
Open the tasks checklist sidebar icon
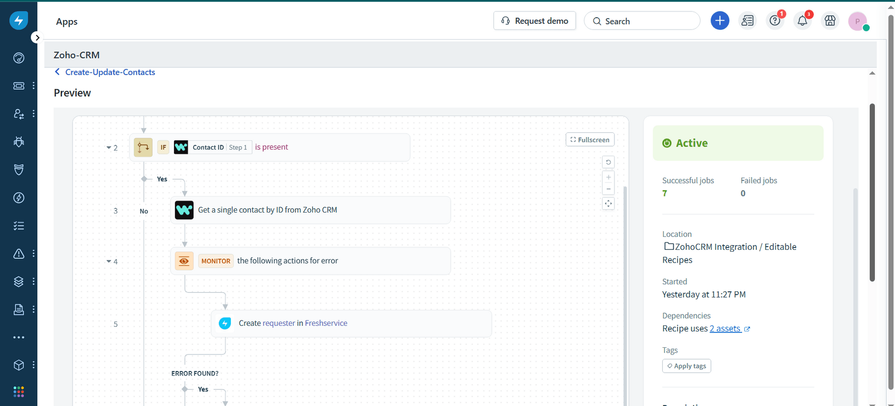pos(19,225)
